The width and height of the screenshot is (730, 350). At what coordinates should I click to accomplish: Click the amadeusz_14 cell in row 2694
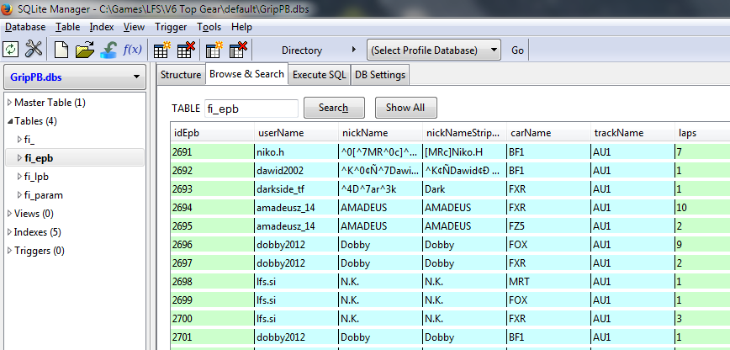tap(297, 207)
